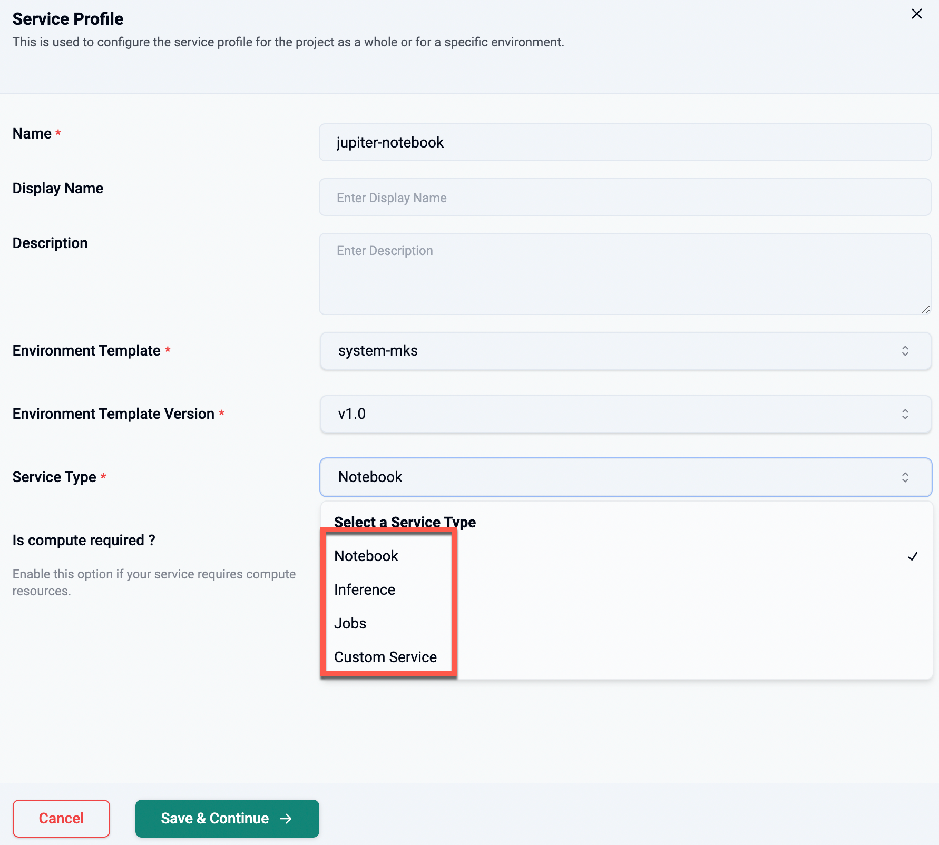Select Notebook from service types
This screenshot has height=845, width=939.
pos(626,556)
